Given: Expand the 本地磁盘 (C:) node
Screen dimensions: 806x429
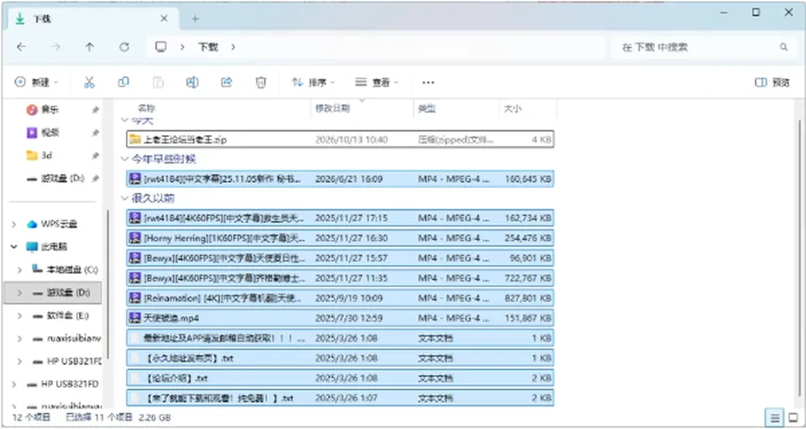Looking at the screenshot, I should [19, 269].
